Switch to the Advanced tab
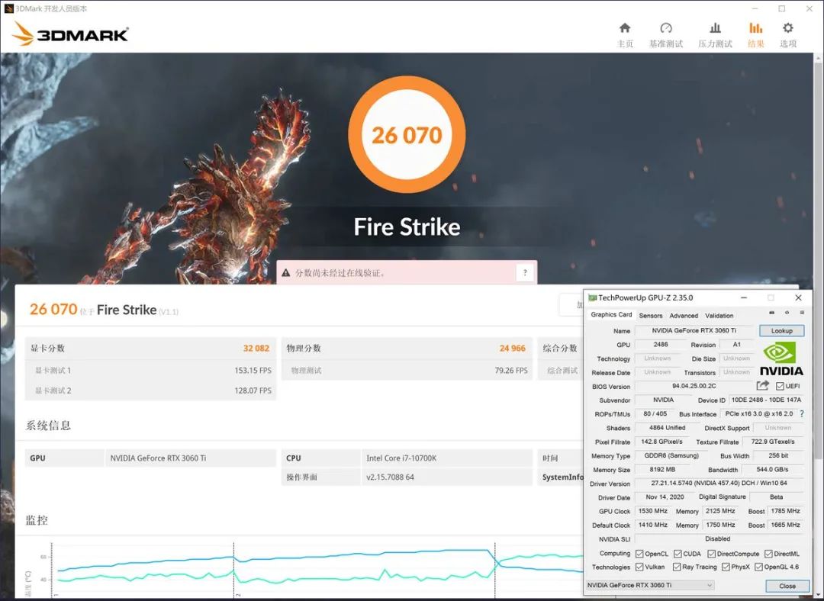824x601 pixels. (x=684, y=316)
